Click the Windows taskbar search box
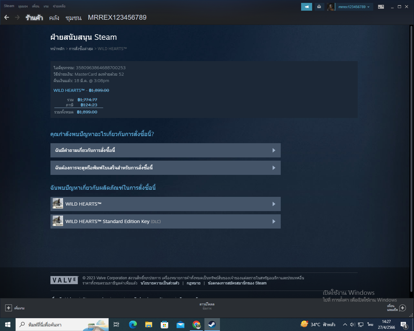The height and width of the screenshot is (331, 414). (x=62, y=325)
